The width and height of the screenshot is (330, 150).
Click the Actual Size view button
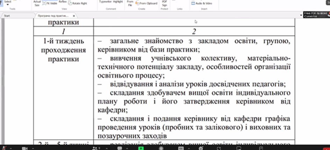pos(37,3)
